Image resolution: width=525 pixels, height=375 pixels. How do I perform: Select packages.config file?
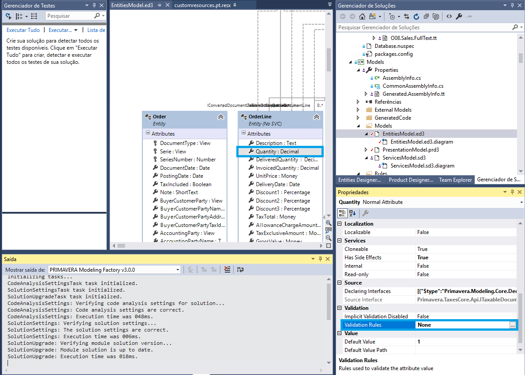[393, 54]
